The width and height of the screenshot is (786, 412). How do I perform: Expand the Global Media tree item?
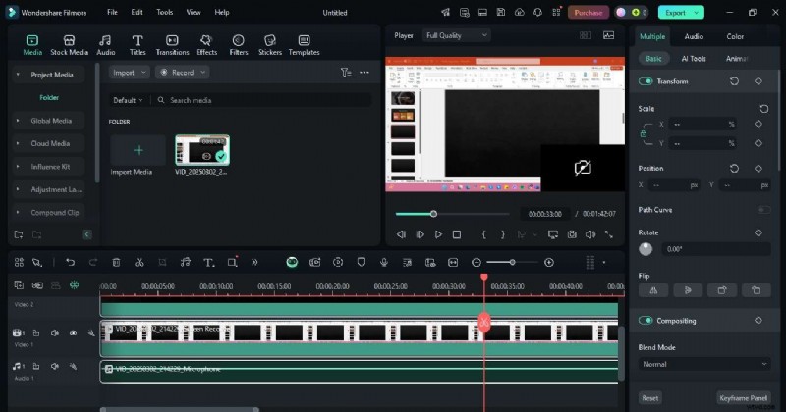(51, 121)
